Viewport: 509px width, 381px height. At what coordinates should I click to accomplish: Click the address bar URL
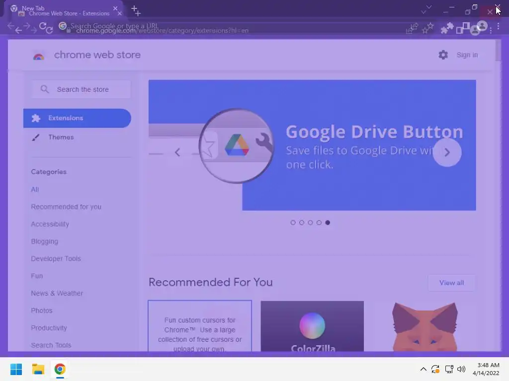163,30
